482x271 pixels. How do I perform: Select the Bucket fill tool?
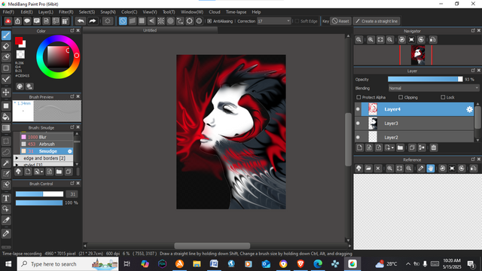pos(6,117)
